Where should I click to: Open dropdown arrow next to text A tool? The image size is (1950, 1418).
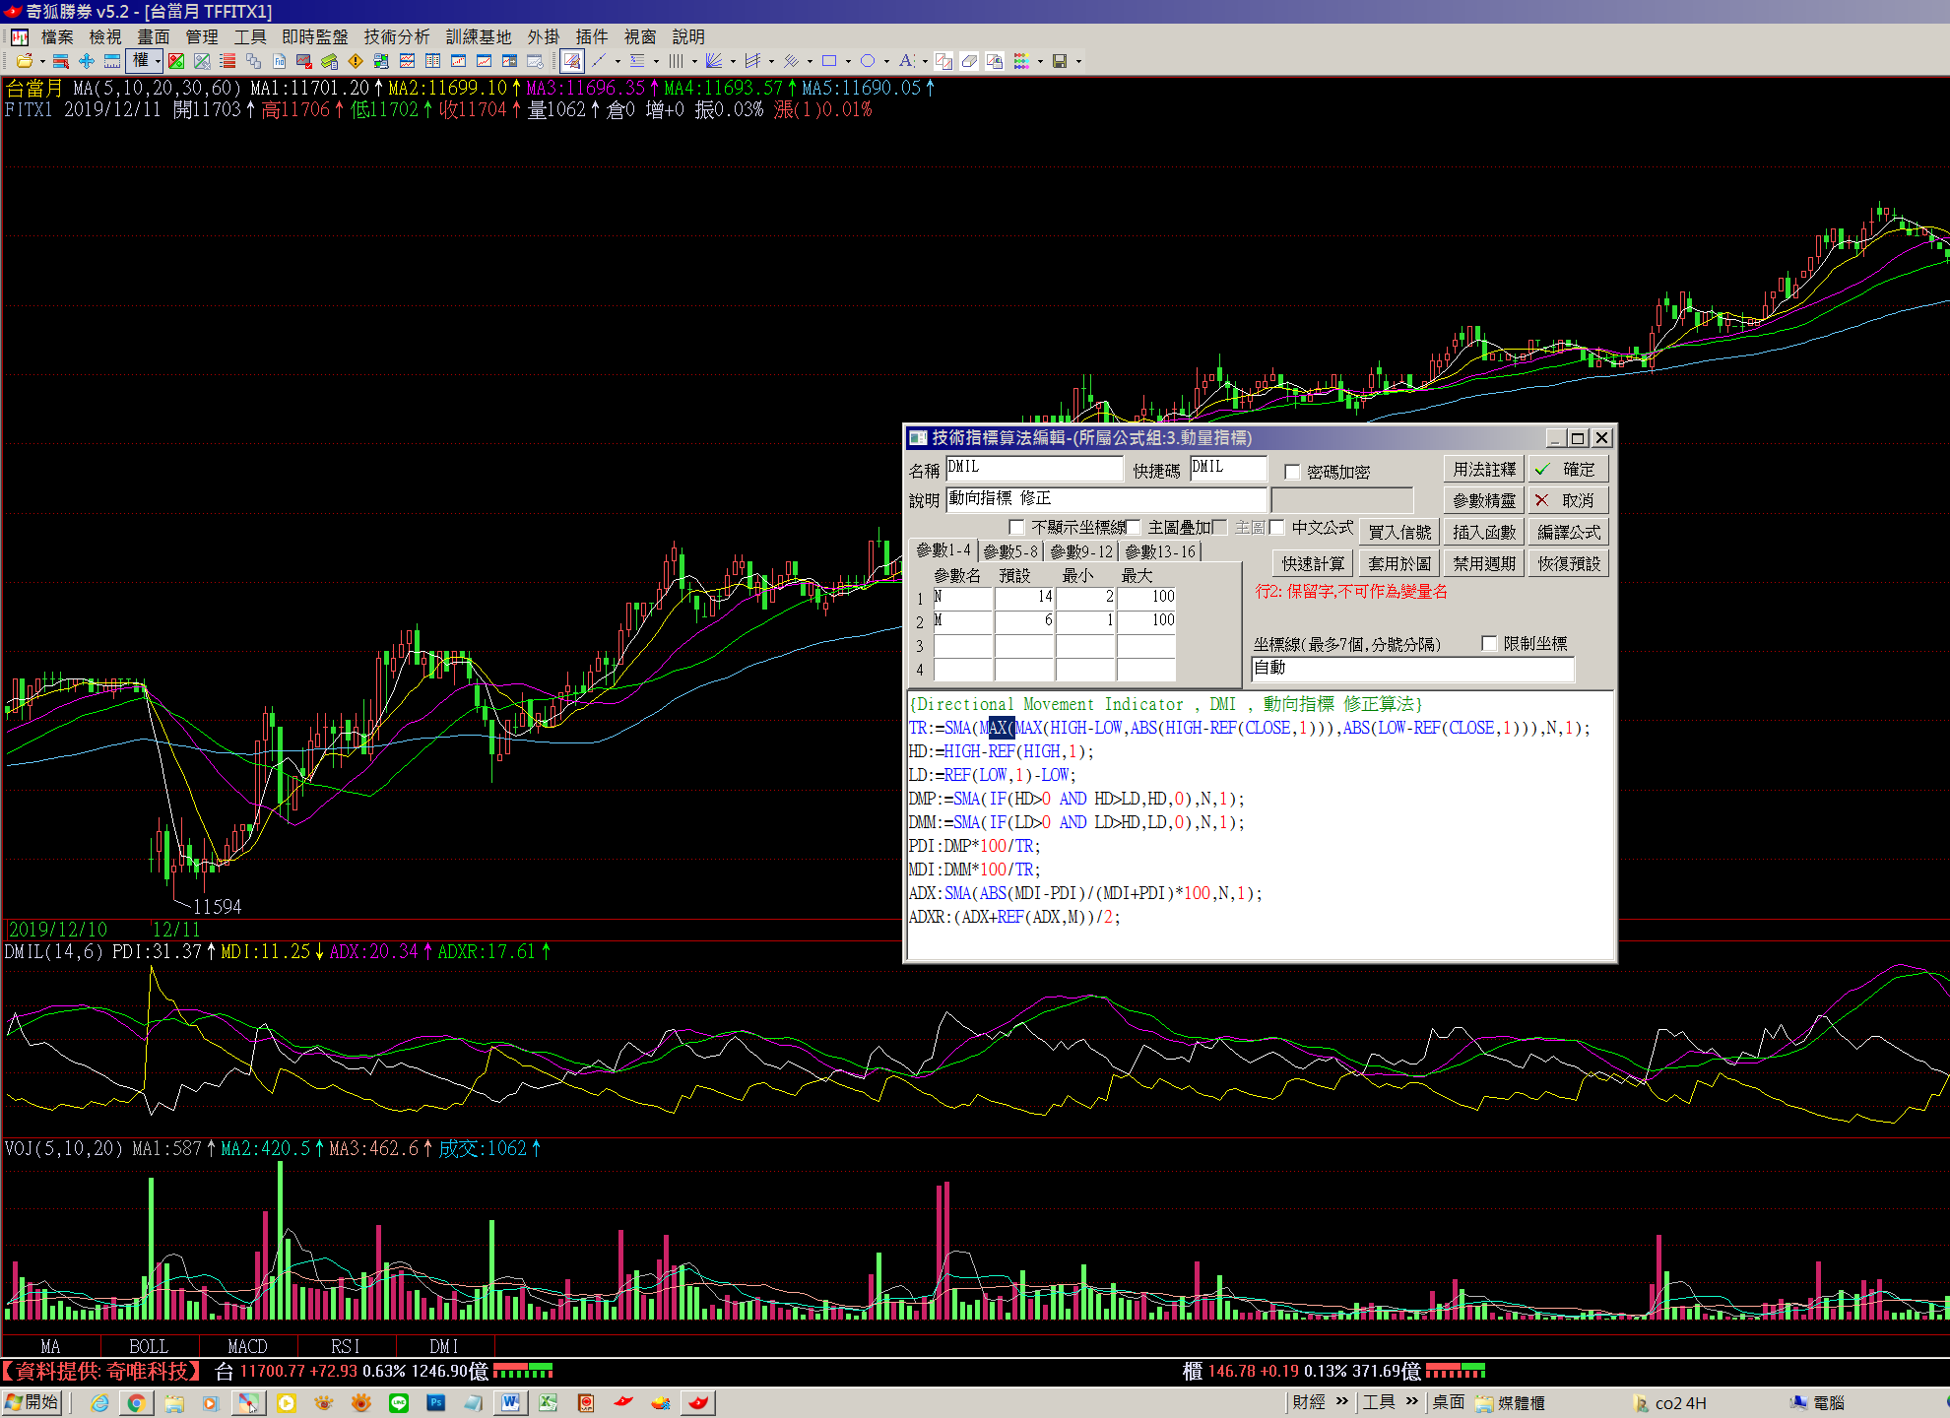point(925,61)
